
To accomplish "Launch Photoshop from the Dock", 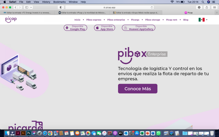I will (x=29, y=133).
